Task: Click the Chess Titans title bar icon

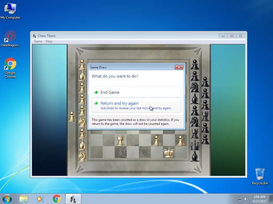Action: [34, 36]
